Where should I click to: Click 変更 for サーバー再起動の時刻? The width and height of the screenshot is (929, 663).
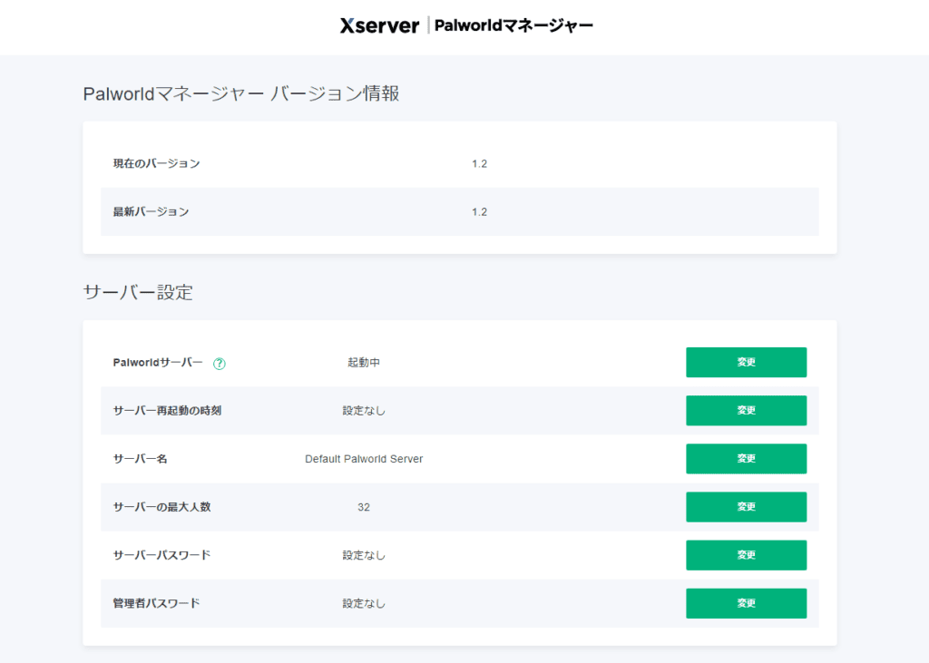pos(746,410)
